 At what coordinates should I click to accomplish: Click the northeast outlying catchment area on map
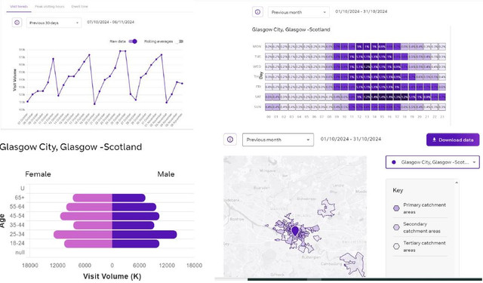pyautogui.click(x=327, y=208)
